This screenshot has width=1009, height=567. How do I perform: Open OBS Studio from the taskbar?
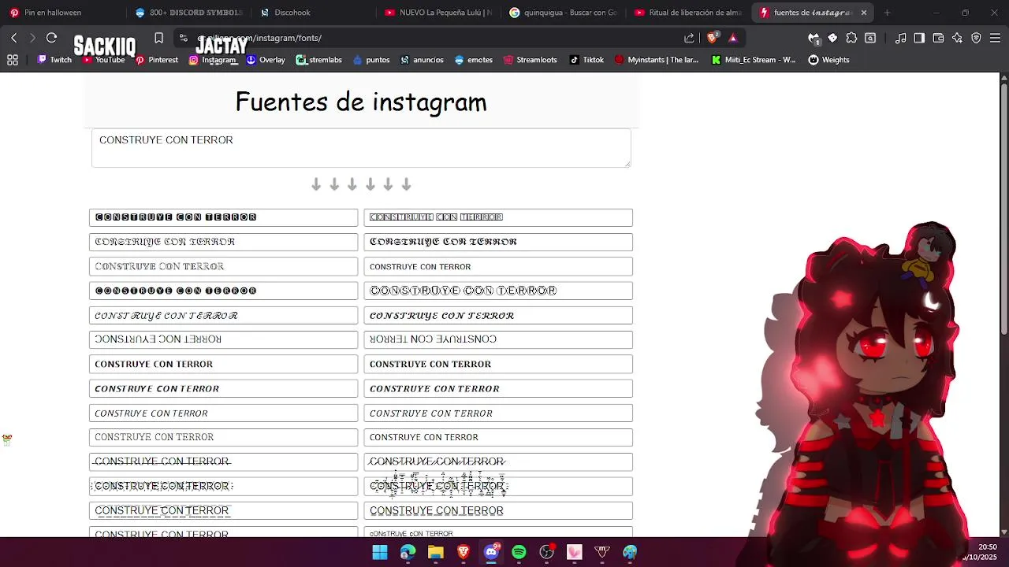click(546, 552)
